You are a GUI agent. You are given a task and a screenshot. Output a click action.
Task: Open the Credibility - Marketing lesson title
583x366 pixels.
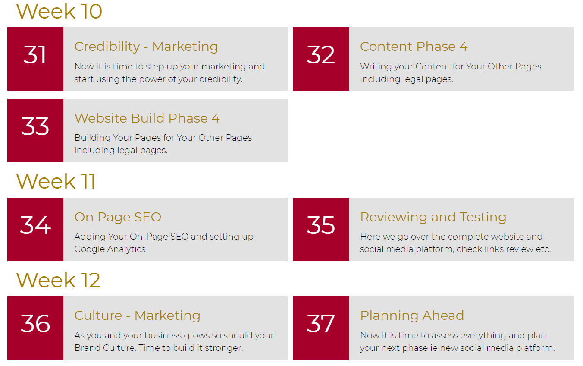click(x=146, y=47)
